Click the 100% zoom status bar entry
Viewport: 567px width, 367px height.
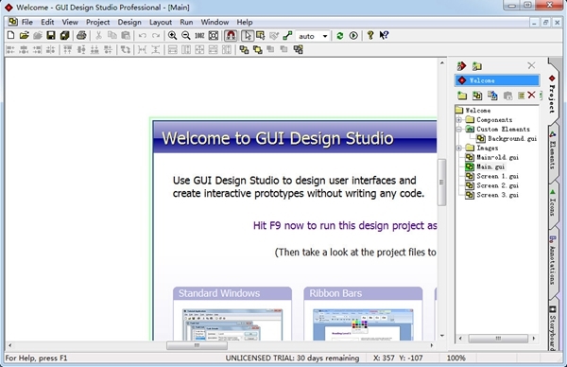click(456, 358)
